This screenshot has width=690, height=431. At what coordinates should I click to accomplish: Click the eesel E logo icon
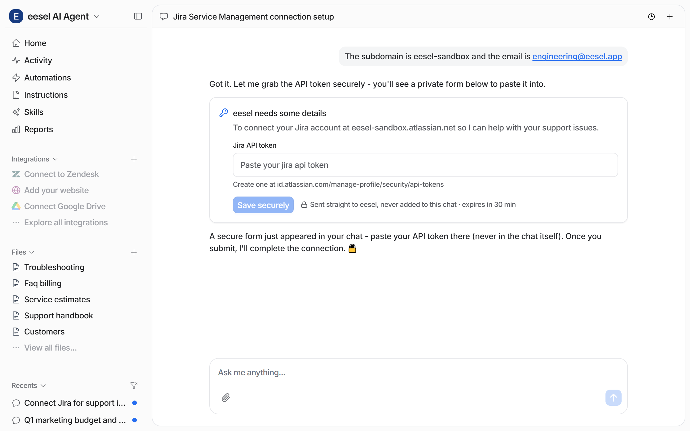[16, 16]
